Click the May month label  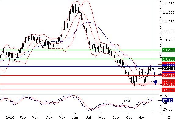pyautogui.click(x=62, y=118)
